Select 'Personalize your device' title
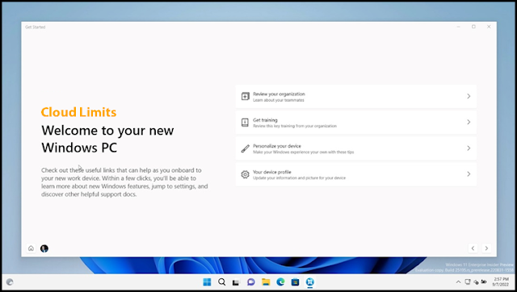The width and height of the screenshot is (517, 292). pos(277,146)
